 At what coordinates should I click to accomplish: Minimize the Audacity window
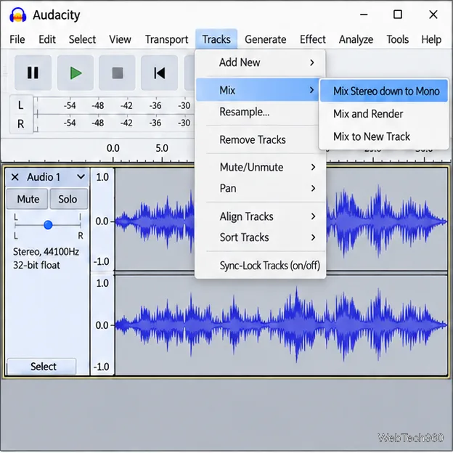coord(364,15)
